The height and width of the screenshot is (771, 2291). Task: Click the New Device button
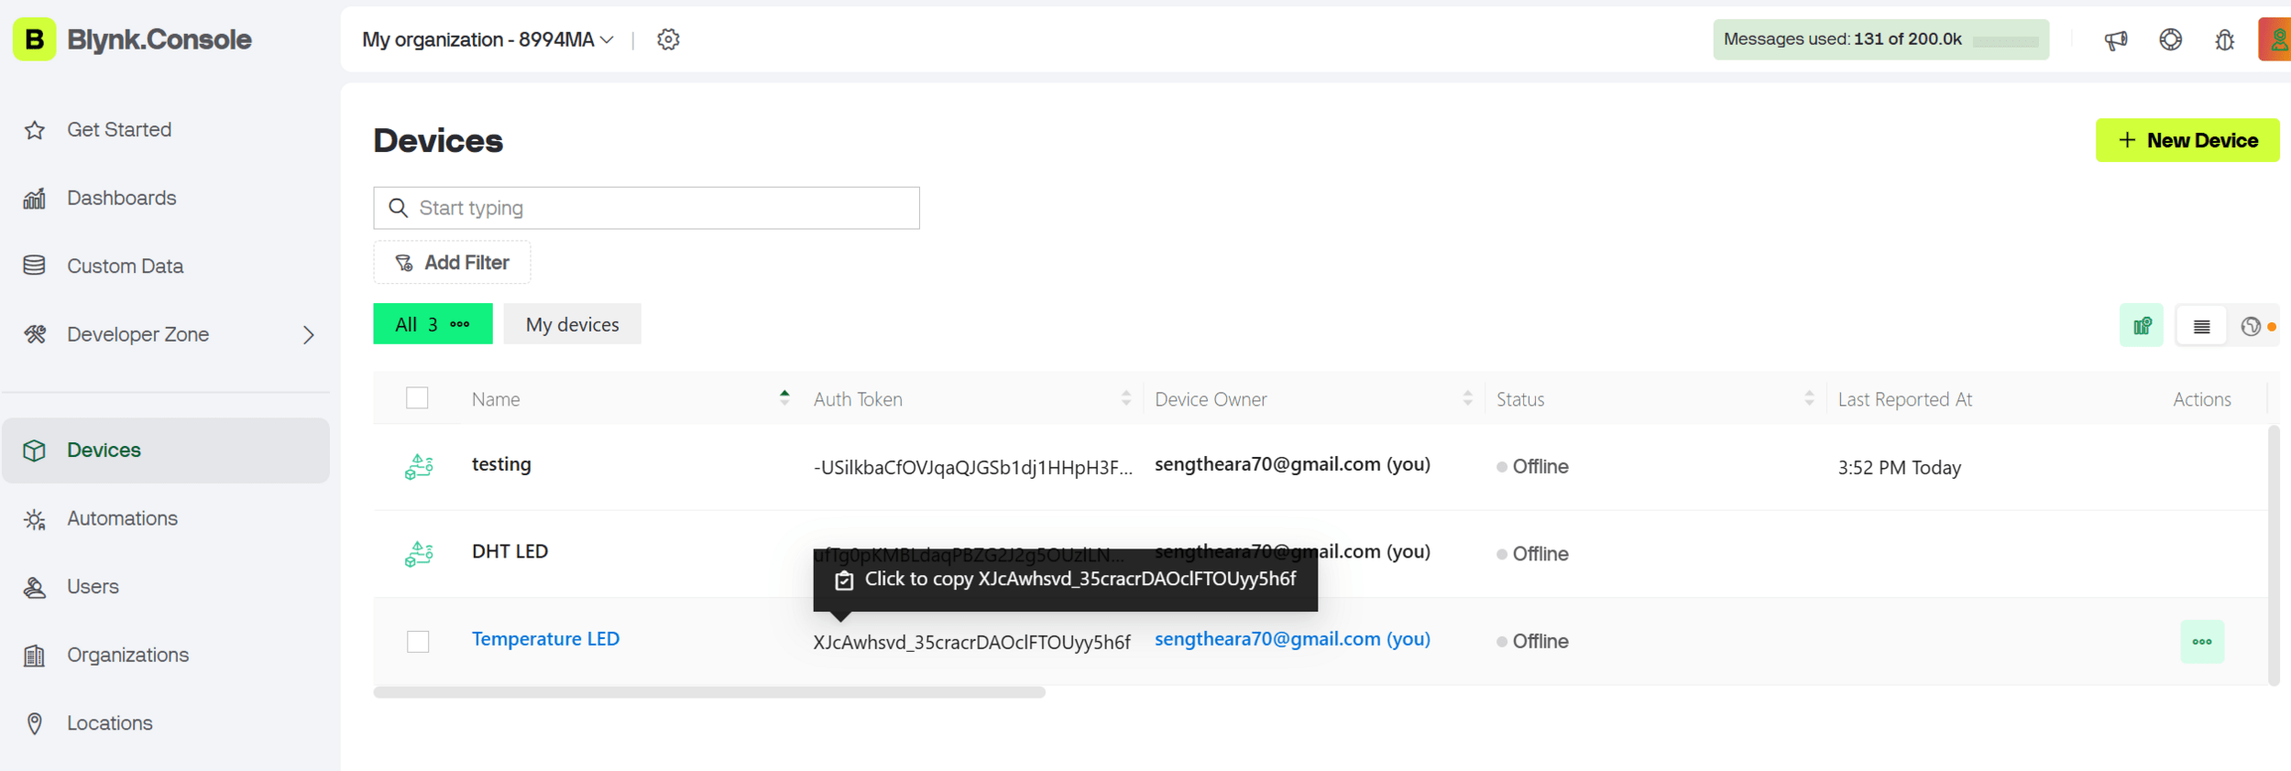2187,140
